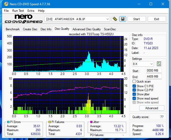Click the End MB input field
Screen dimensions: 171x140
tap(154, 77)
